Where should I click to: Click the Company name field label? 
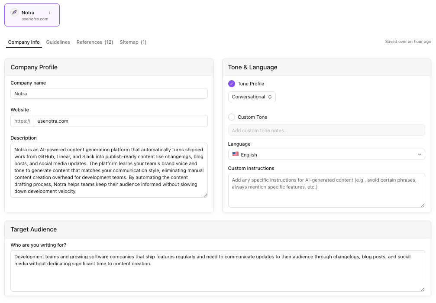click(28, 83)
